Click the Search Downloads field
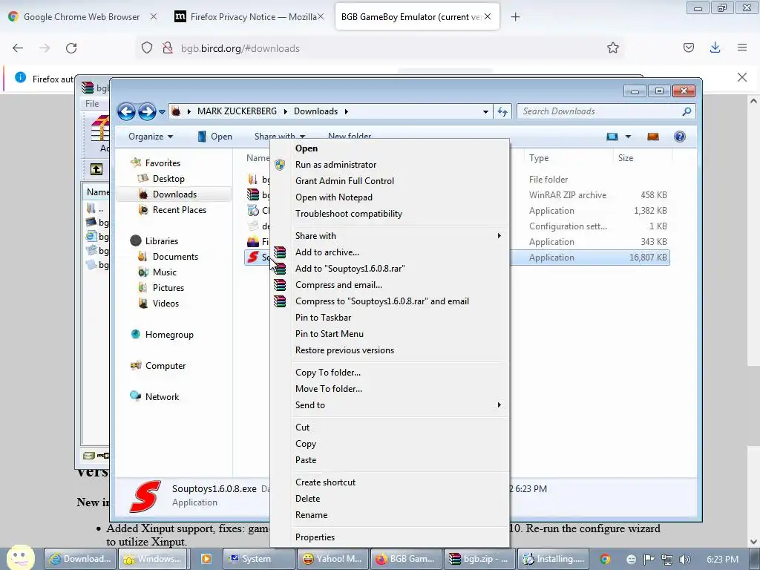 606,111
